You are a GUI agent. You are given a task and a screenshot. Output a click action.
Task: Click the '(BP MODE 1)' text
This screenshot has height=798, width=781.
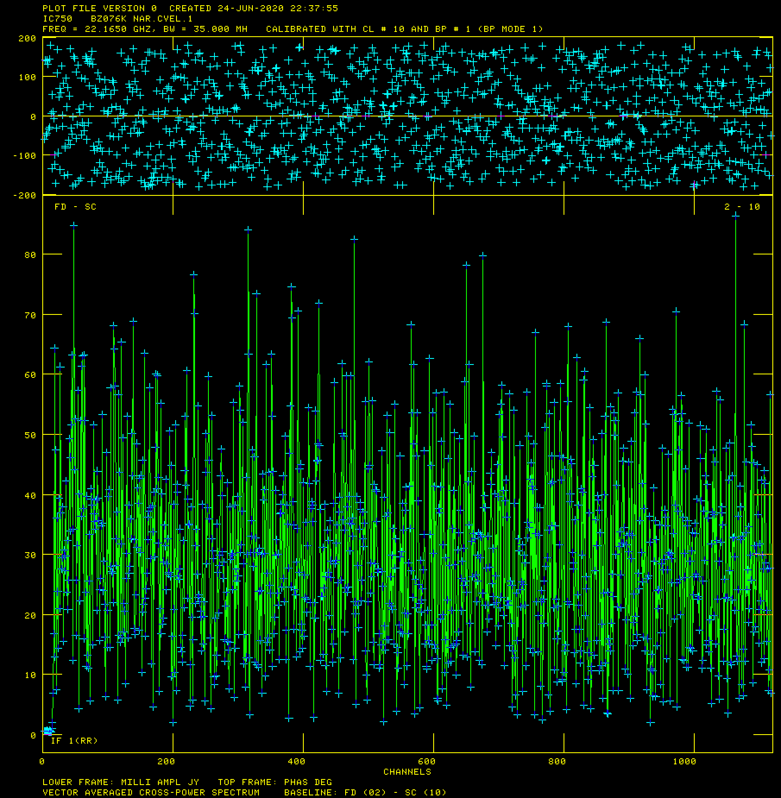[x=510, y=29]
